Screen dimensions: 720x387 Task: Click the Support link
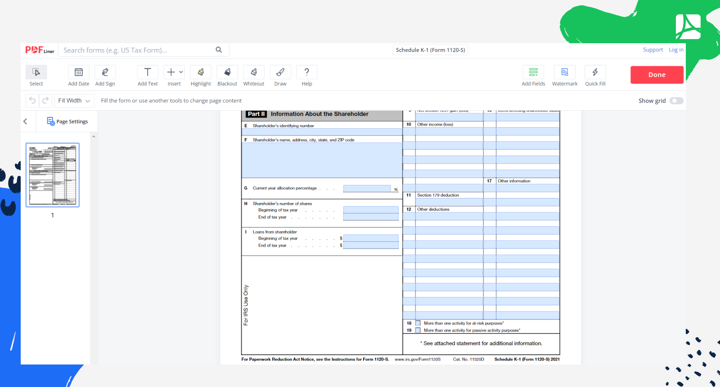(x=652, y=50)
